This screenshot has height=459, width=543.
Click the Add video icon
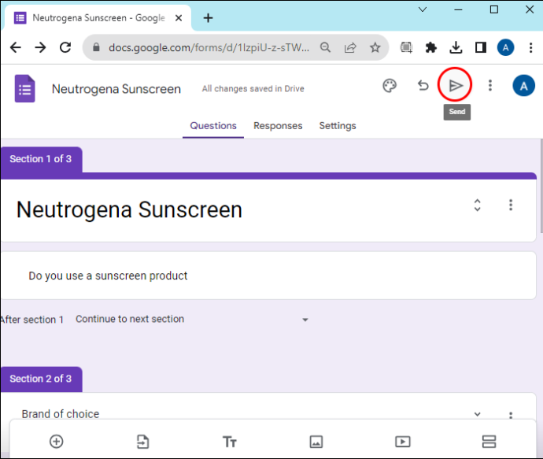tap(403, 442)
